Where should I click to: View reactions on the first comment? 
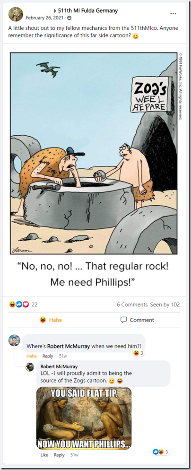[x=138, y=353]
